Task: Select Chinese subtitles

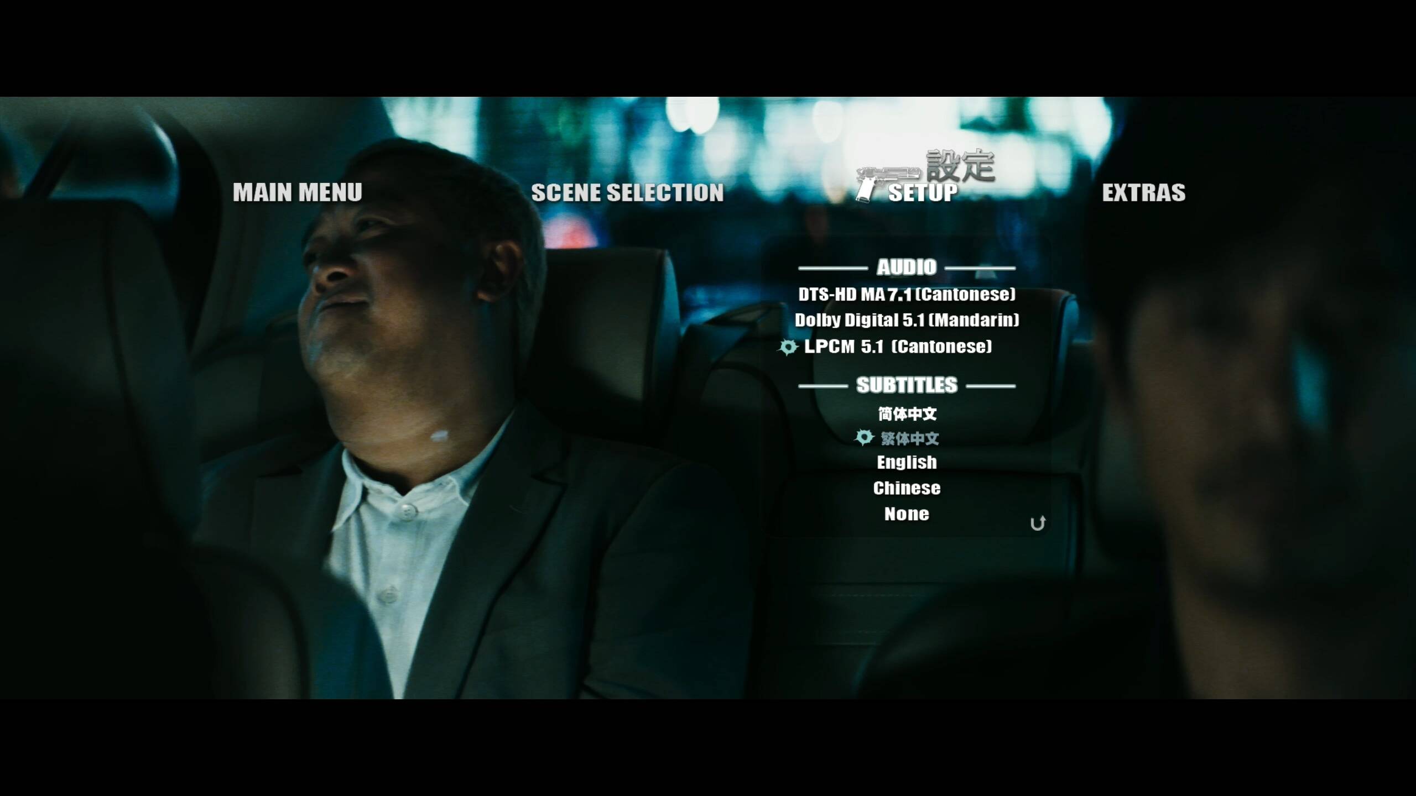Action: tap(907, 488)
